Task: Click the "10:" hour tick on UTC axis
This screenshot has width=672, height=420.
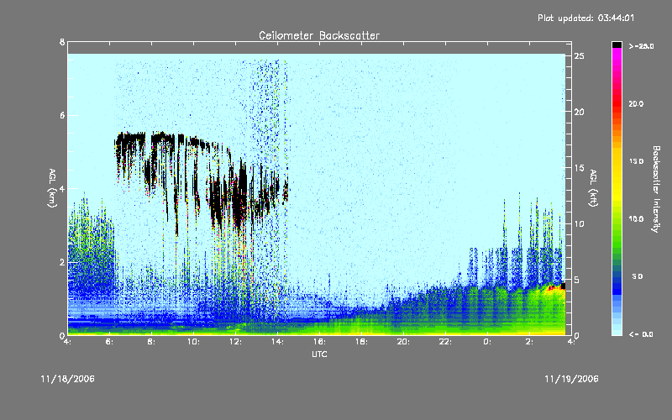Action: click(x=194, y=342)
